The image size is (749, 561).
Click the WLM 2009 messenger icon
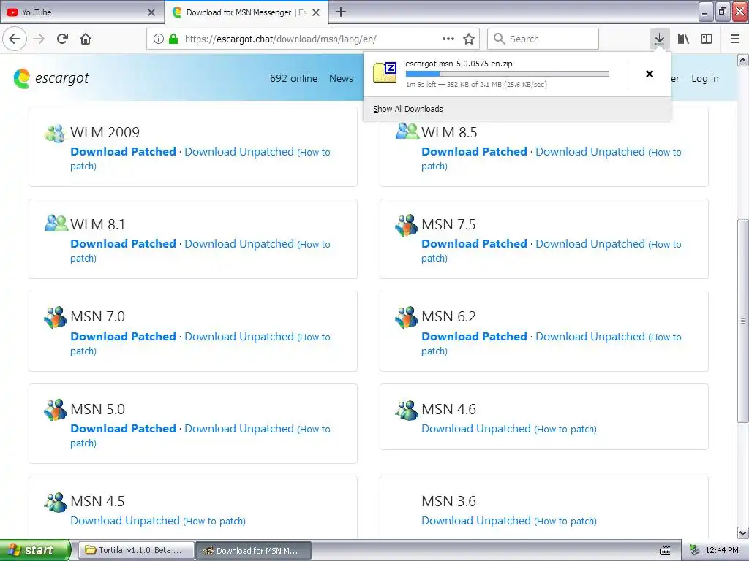[54, 133]
